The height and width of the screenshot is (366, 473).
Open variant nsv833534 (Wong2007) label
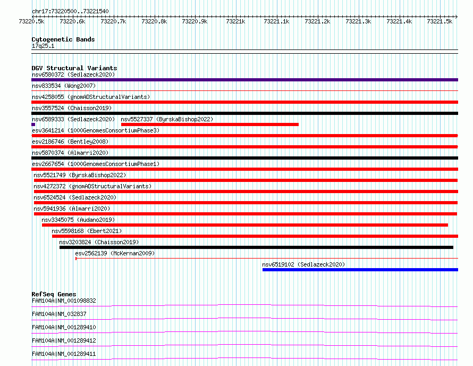click(x=64, y=86)
